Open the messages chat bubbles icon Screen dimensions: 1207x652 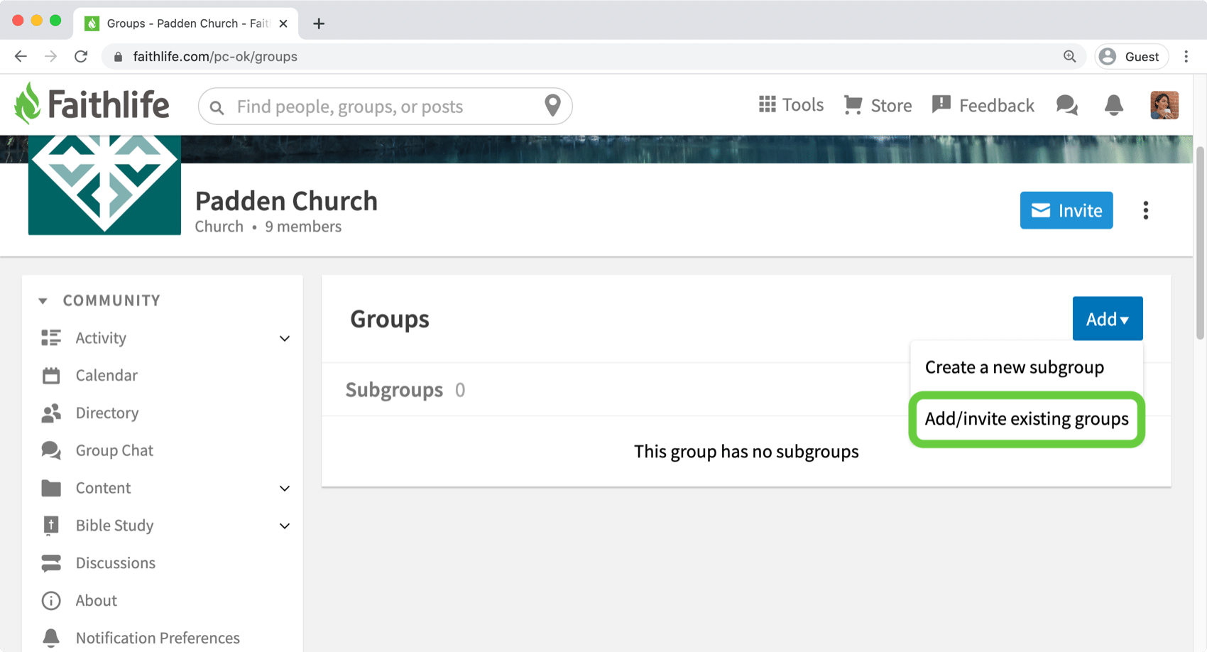coord(1067,105)
